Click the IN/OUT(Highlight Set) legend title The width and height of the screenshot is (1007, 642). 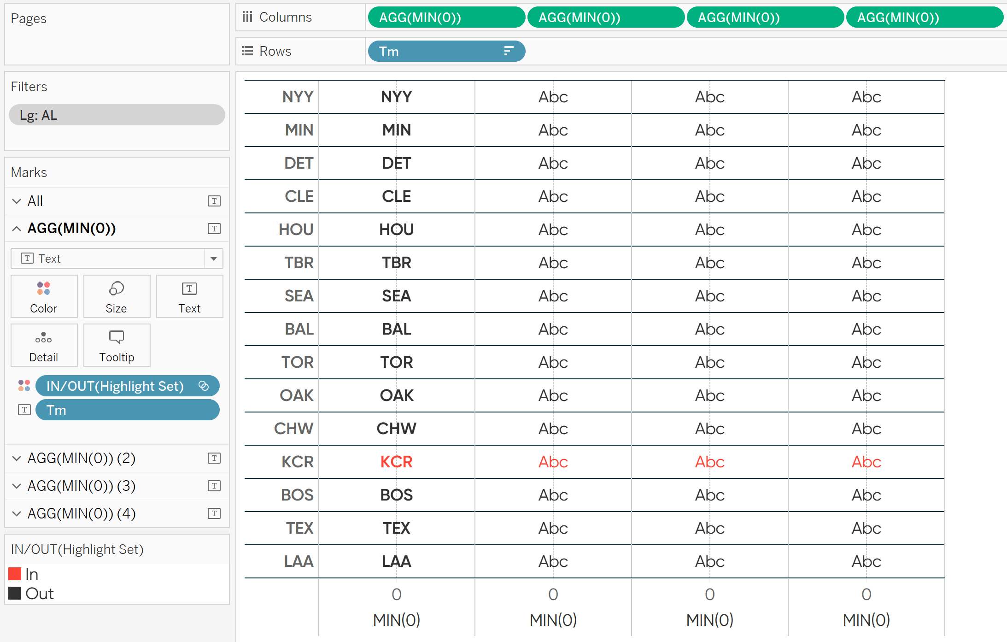point(77,549)
